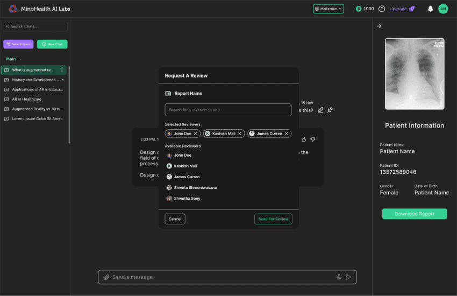Click the chat icon beside AR in Healthcare
This screenshot has width=457, height=296.
point(6,99)
